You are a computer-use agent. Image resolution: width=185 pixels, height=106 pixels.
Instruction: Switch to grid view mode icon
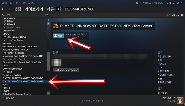(182, 15)
